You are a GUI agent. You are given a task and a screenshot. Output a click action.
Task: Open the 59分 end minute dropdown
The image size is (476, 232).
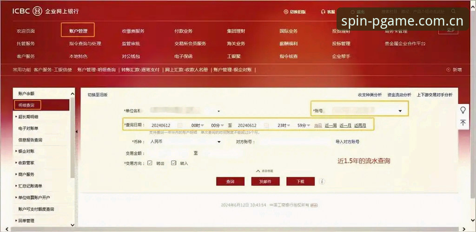coord(308,125)
